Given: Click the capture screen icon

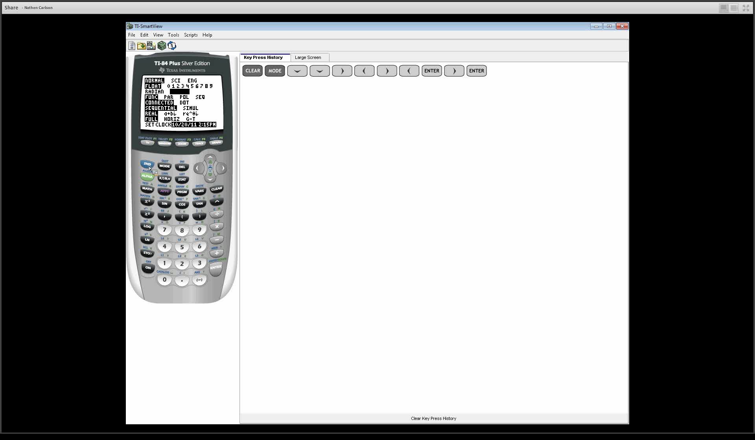Looking at the screenshot, I should point(151,46).
